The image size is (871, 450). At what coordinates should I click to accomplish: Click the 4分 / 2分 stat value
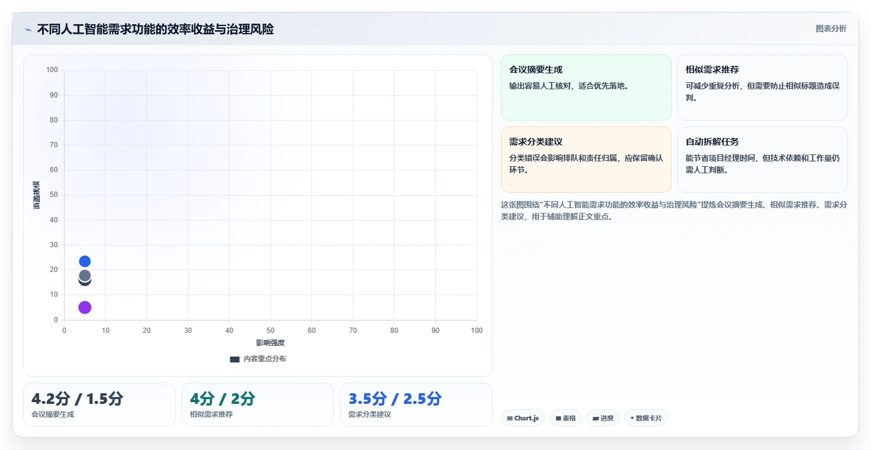coord(223,399)
